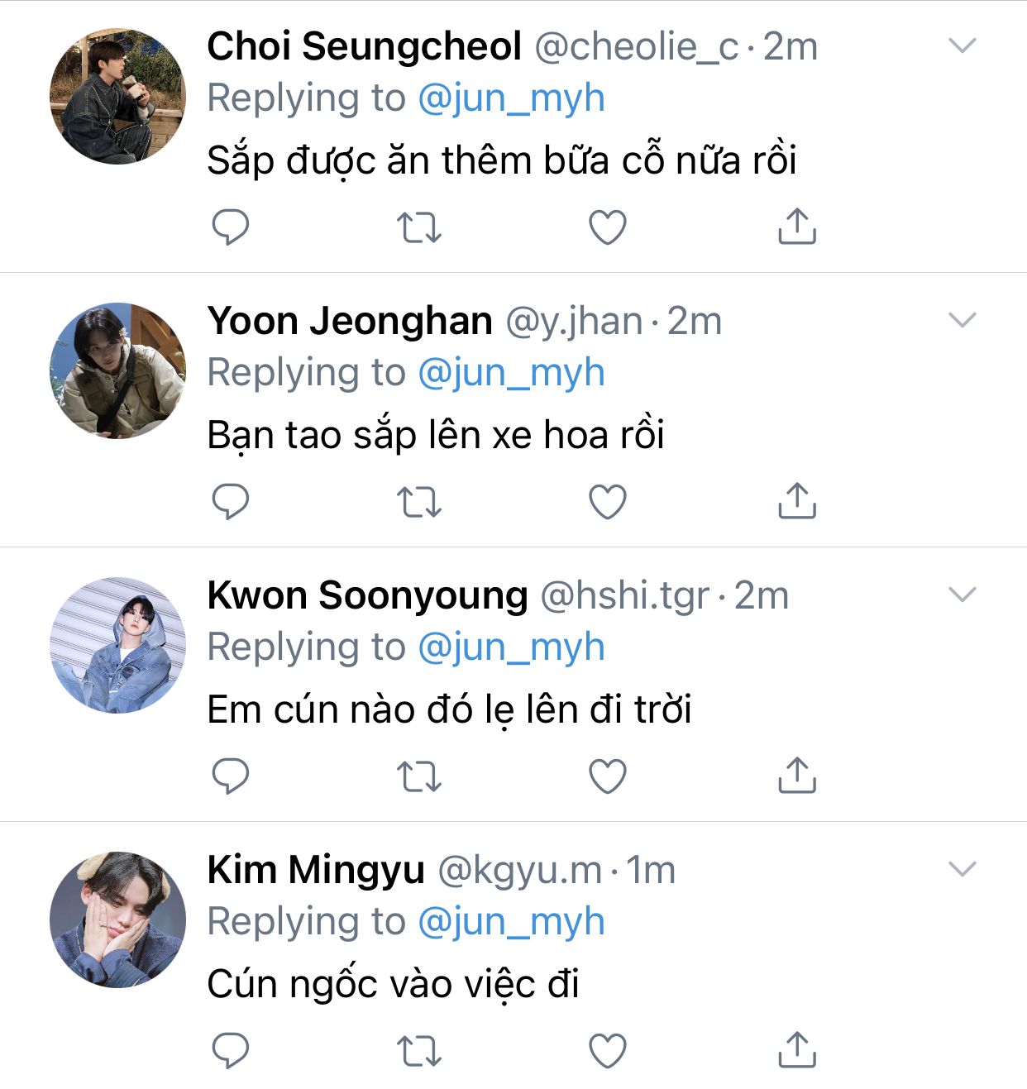The image size is (1027, 1089).
Task: View Kwon Soonyoung's avatar
Action: 117,646
